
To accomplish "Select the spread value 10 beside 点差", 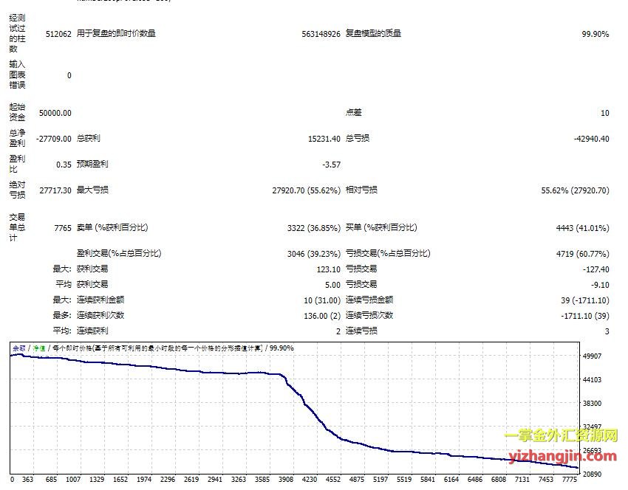I will pyautogui.click(x=605, y=113).
